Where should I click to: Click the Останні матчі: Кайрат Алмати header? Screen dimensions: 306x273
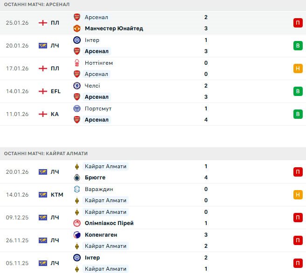46,153
